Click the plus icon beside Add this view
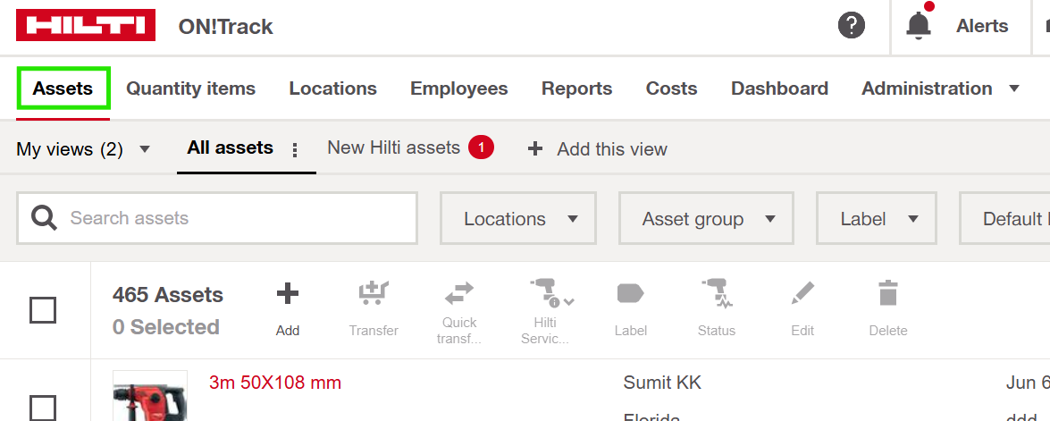This screenshot has height=421, width=1050. coord(535,148)
